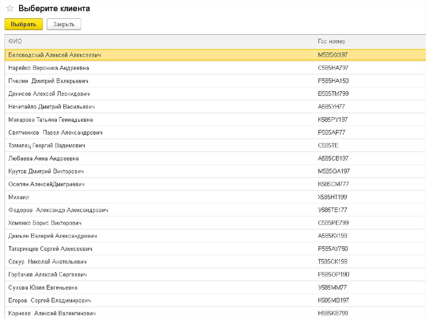
Task: Choose the Любаева Анна Андреевна row
Action: coord(44,158)
